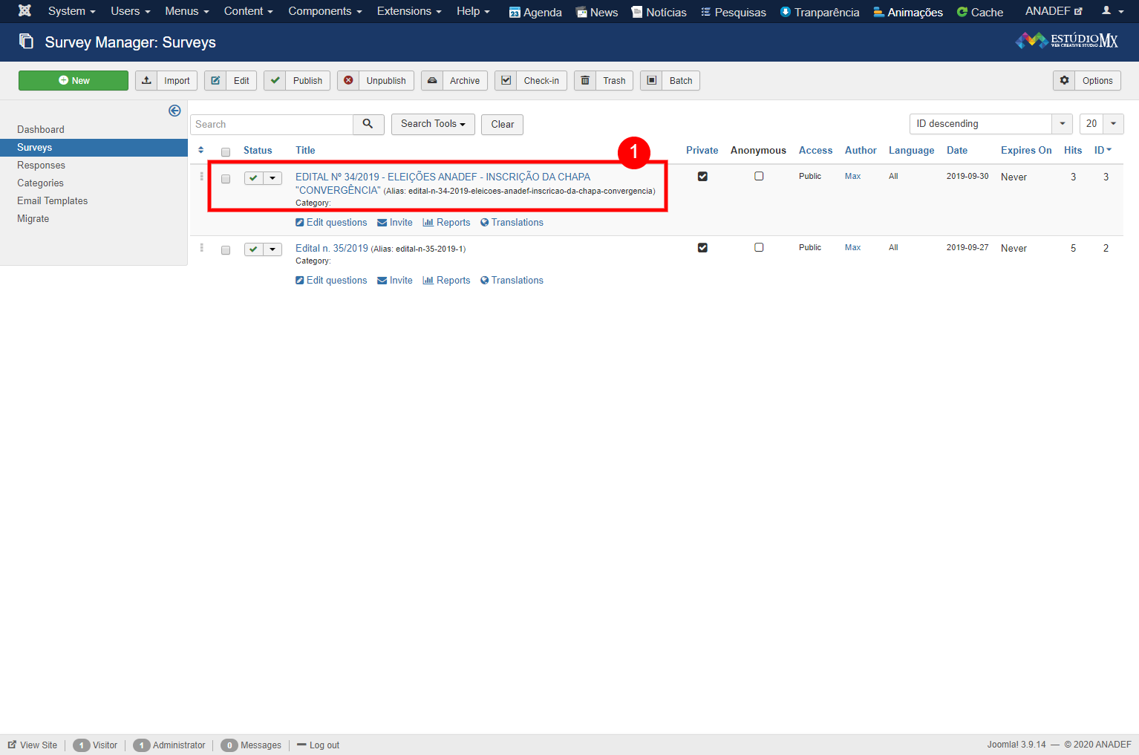Open the Extensions menu
Viewport: 1139px width, 755px height.
coord(408,11)
